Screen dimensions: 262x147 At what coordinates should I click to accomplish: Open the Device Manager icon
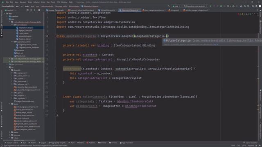pos(245,6)
